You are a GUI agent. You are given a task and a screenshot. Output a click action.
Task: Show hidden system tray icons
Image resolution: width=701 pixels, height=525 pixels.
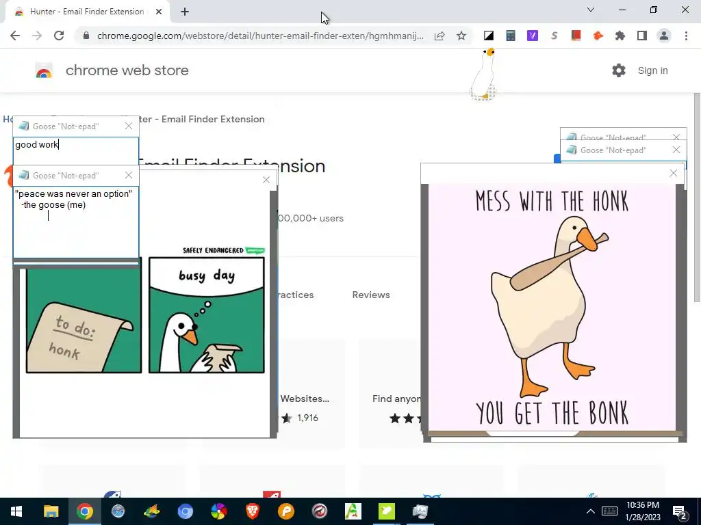(x=591, y=511)
